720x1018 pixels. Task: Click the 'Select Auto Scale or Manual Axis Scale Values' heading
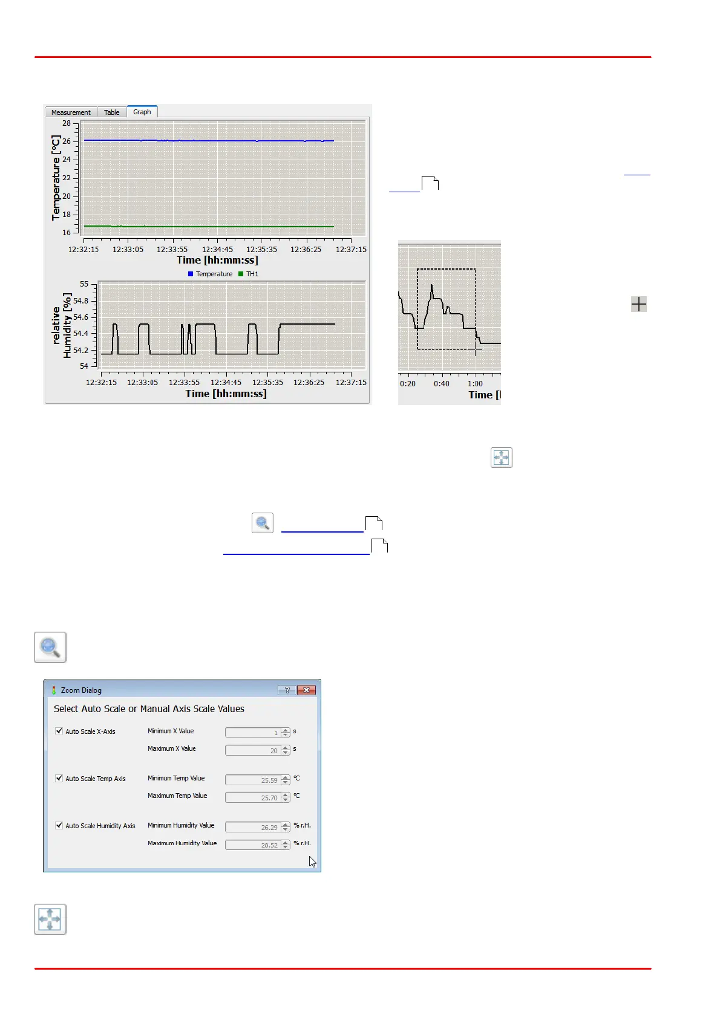click(149, 708)
